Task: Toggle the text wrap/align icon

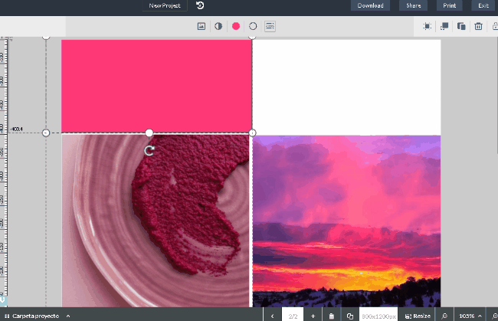Action: pyautogui.click(x=270, y=26)
